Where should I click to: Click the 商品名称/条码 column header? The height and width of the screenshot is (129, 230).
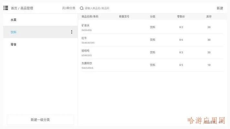tap(90, 16)
